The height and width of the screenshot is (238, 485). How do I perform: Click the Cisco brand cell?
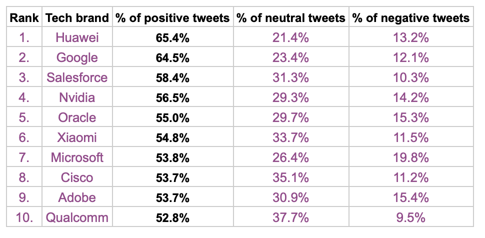(77, 178)
